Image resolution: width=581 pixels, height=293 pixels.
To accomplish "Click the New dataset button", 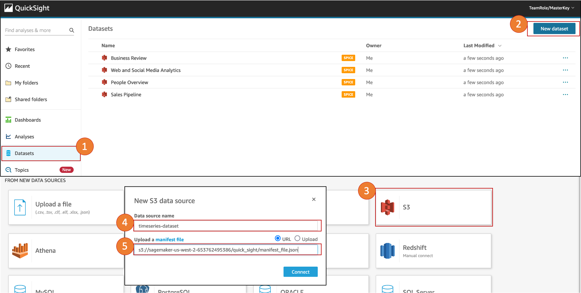I will 554,29.
